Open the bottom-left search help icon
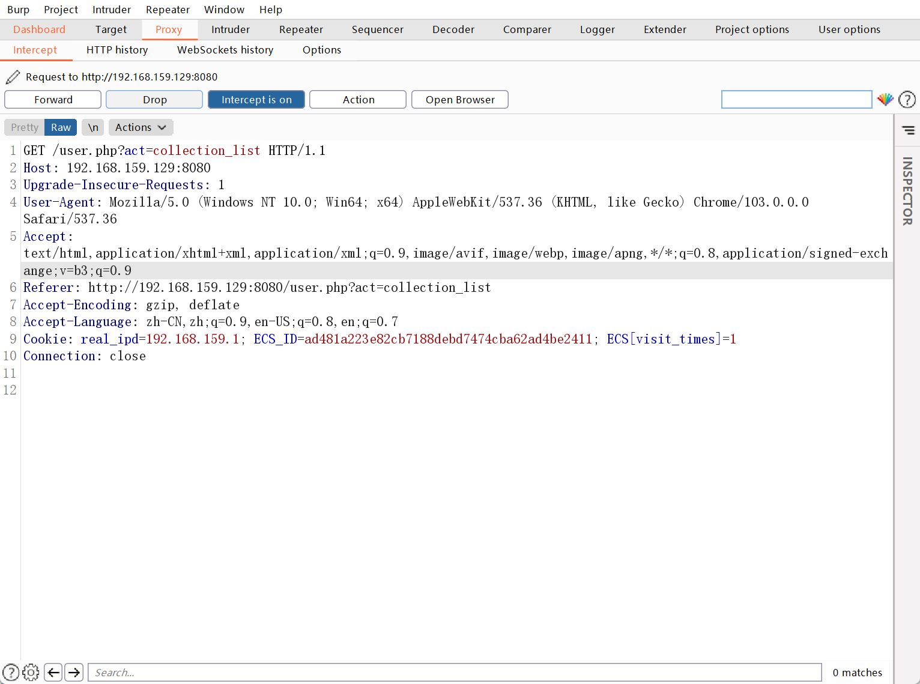The height and width of the screenshot is (684, 920). click(11, 673)
